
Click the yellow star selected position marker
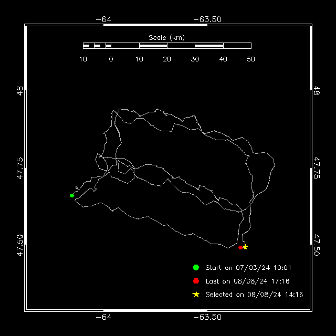coord(245,247)
